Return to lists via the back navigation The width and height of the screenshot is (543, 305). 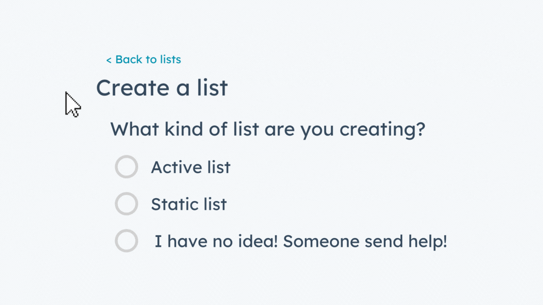(143, 59)
